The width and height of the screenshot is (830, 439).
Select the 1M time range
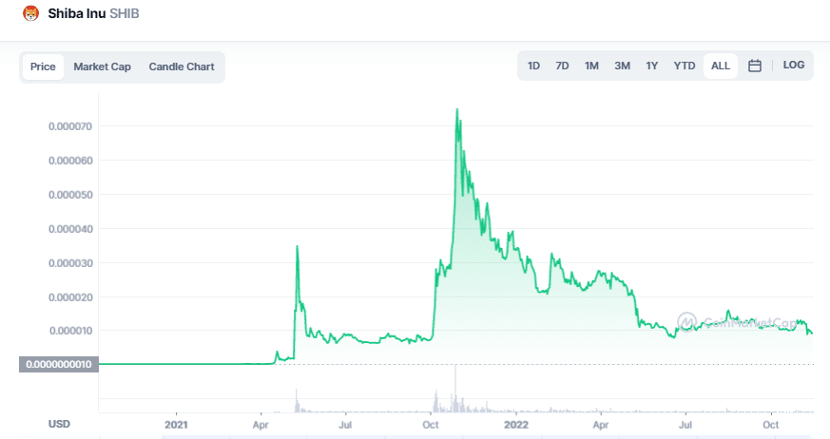click(591, 66)
